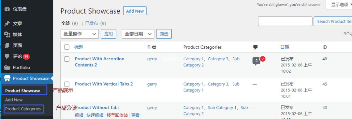This screenshot has height=119, width=352.
Task: Click the pages icon next to 页面
Action: (7, 45)
